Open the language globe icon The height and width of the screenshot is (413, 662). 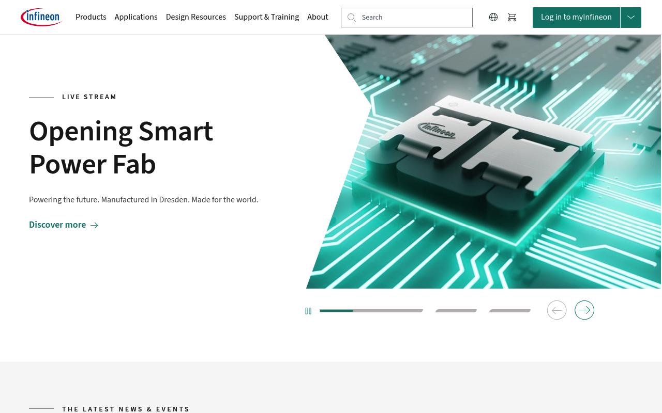[493, 17]
